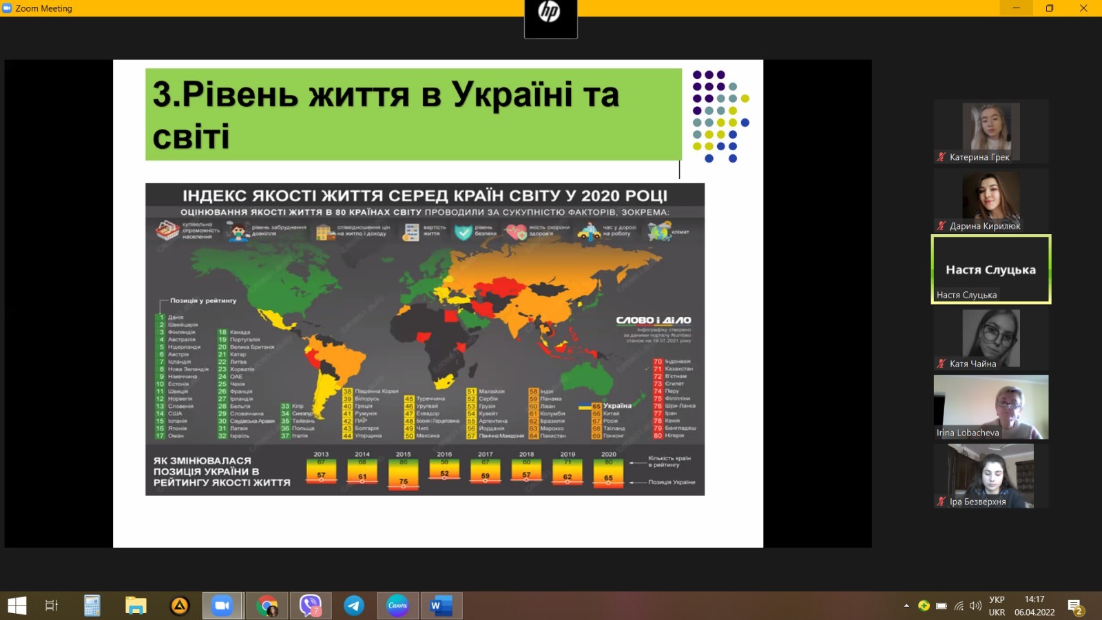Switch to Canva in the taskbar
Image resolution: width=1102 pixels, height=620 pixels.
(397, 606)
